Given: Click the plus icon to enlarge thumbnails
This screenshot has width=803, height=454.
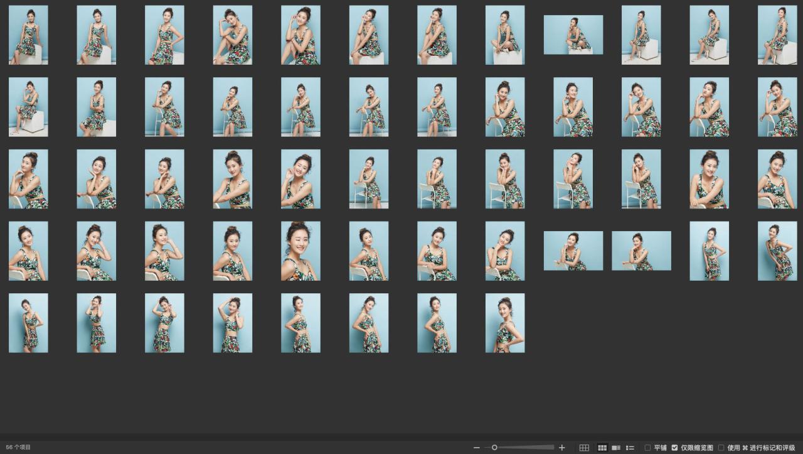Looking at the screenshot, I should (x=561, y=448).
